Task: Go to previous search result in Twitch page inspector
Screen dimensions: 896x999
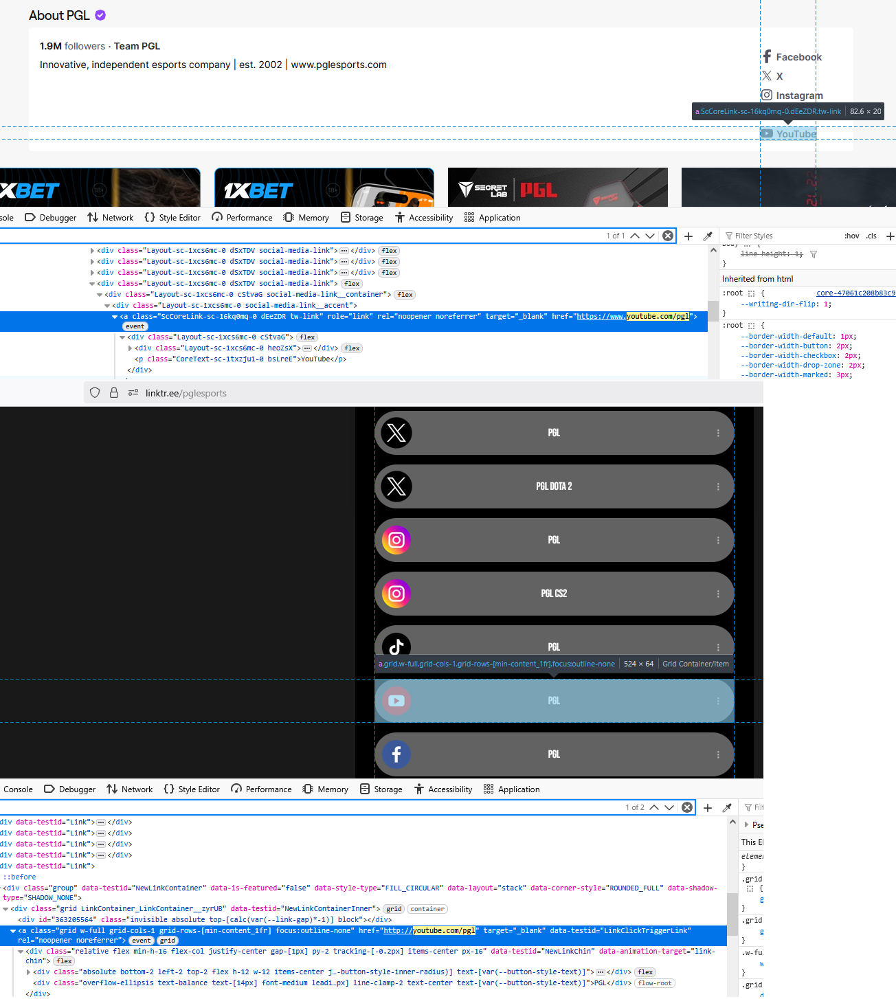Action: 635,236
